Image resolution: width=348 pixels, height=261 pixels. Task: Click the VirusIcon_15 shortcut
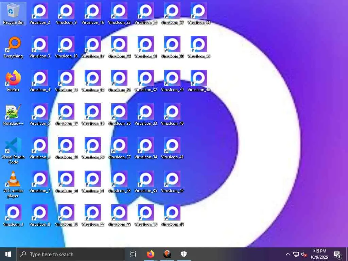point(66,215)
